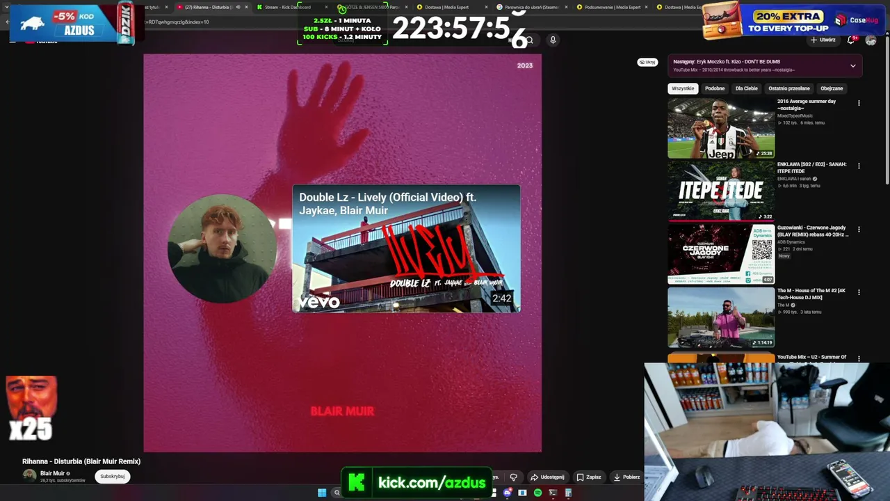Open Windows Start menu

[322, 493]
